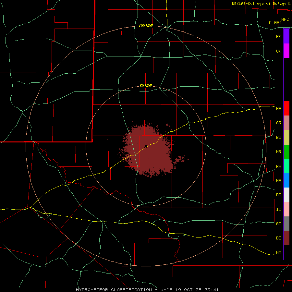Click the ND legend label
Screen dimensions: 292x292
278,253
